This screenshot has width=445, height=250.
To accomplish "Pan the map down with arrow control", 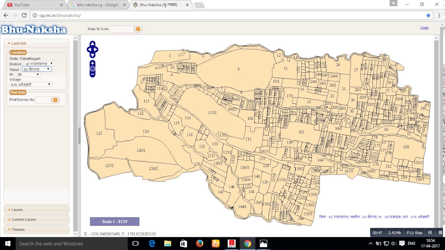I will point(92,56).
